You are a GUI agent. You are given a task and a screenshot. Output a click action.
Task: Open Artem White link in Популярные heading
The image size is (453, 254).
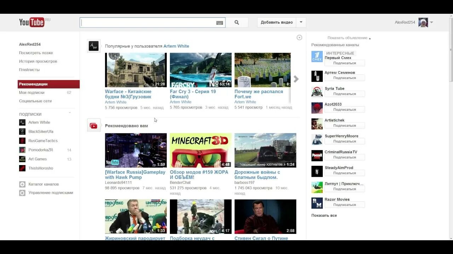(x=176, y=46)
